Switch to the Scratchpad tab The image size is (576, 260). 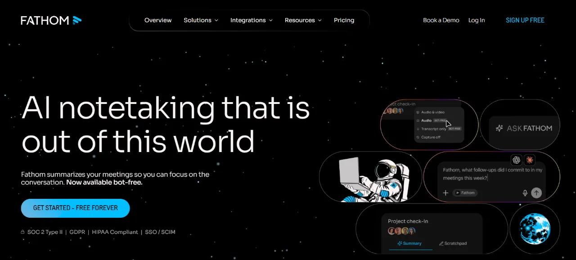pos(453,243)
